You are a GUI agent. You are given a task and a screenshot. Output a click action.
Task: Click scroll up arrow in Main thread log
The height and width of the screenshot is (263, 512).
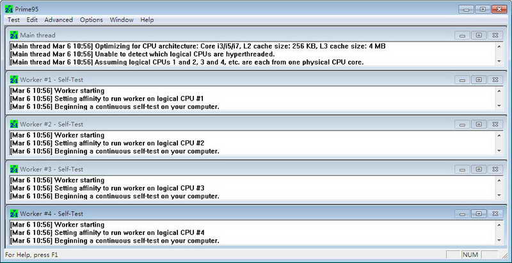pos(499,46)
